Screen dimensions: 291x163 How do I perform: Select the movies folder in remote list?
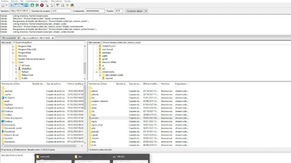tap(95, 118)
